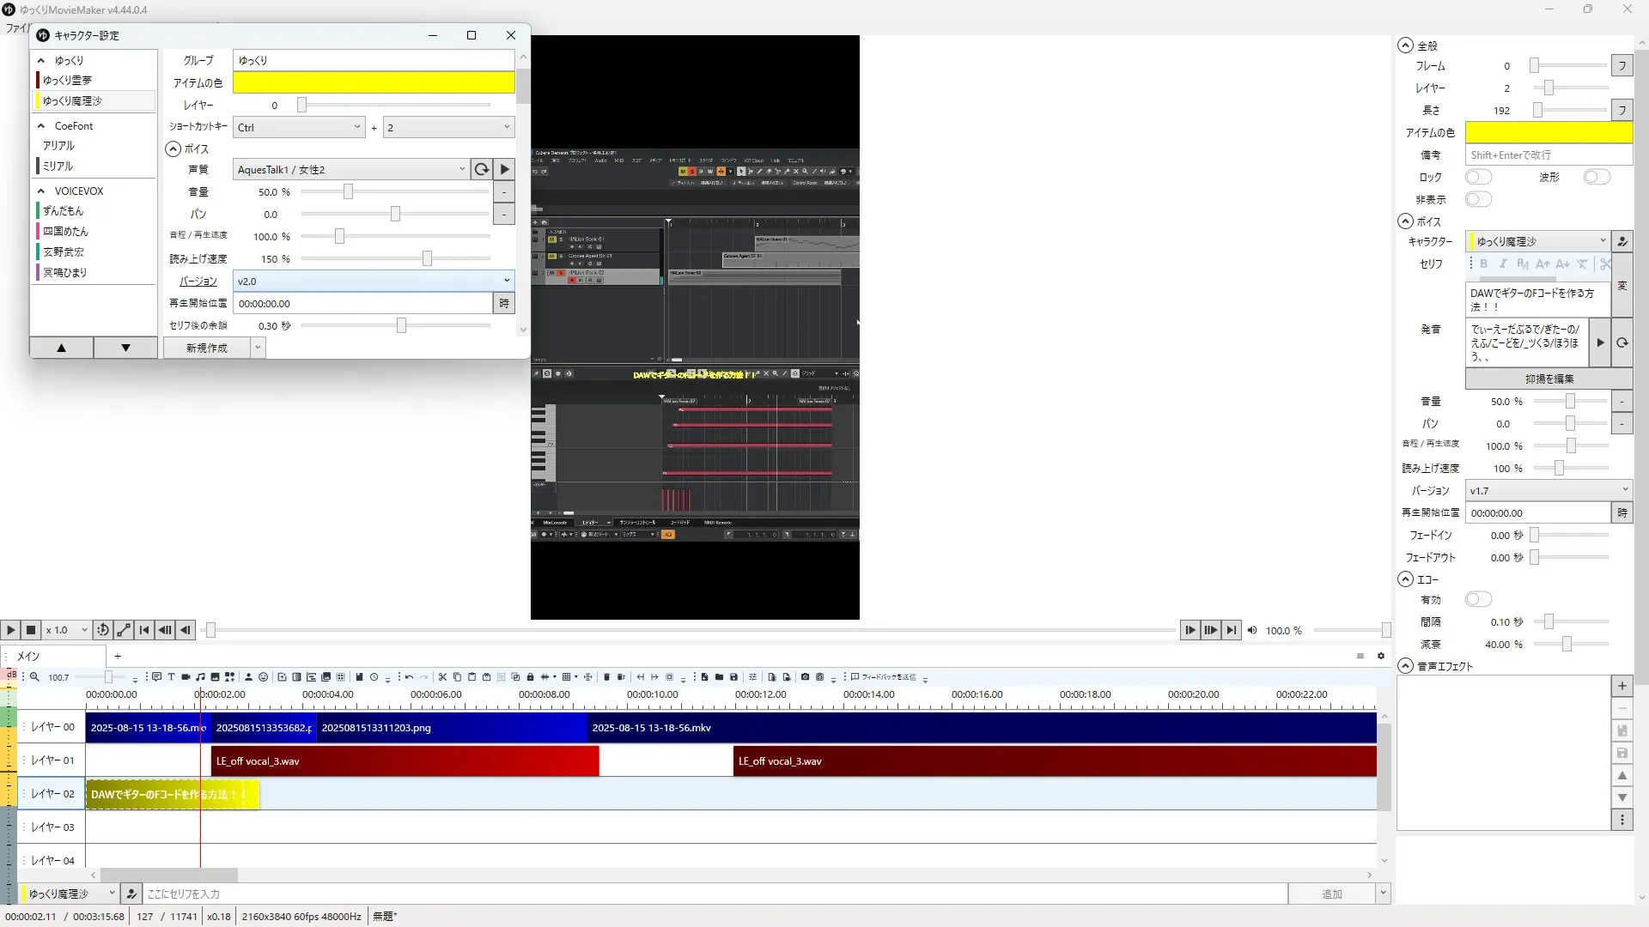Click the stop playback button
Screen dimensions: 1649x927
point(31,630)
